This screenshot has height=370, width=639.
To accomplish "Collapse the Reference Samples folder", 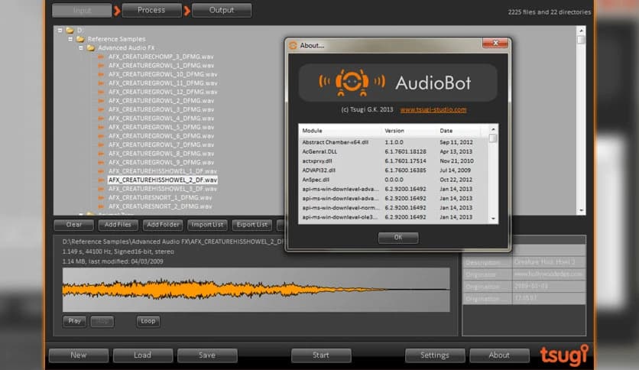I will click(70, 39).
